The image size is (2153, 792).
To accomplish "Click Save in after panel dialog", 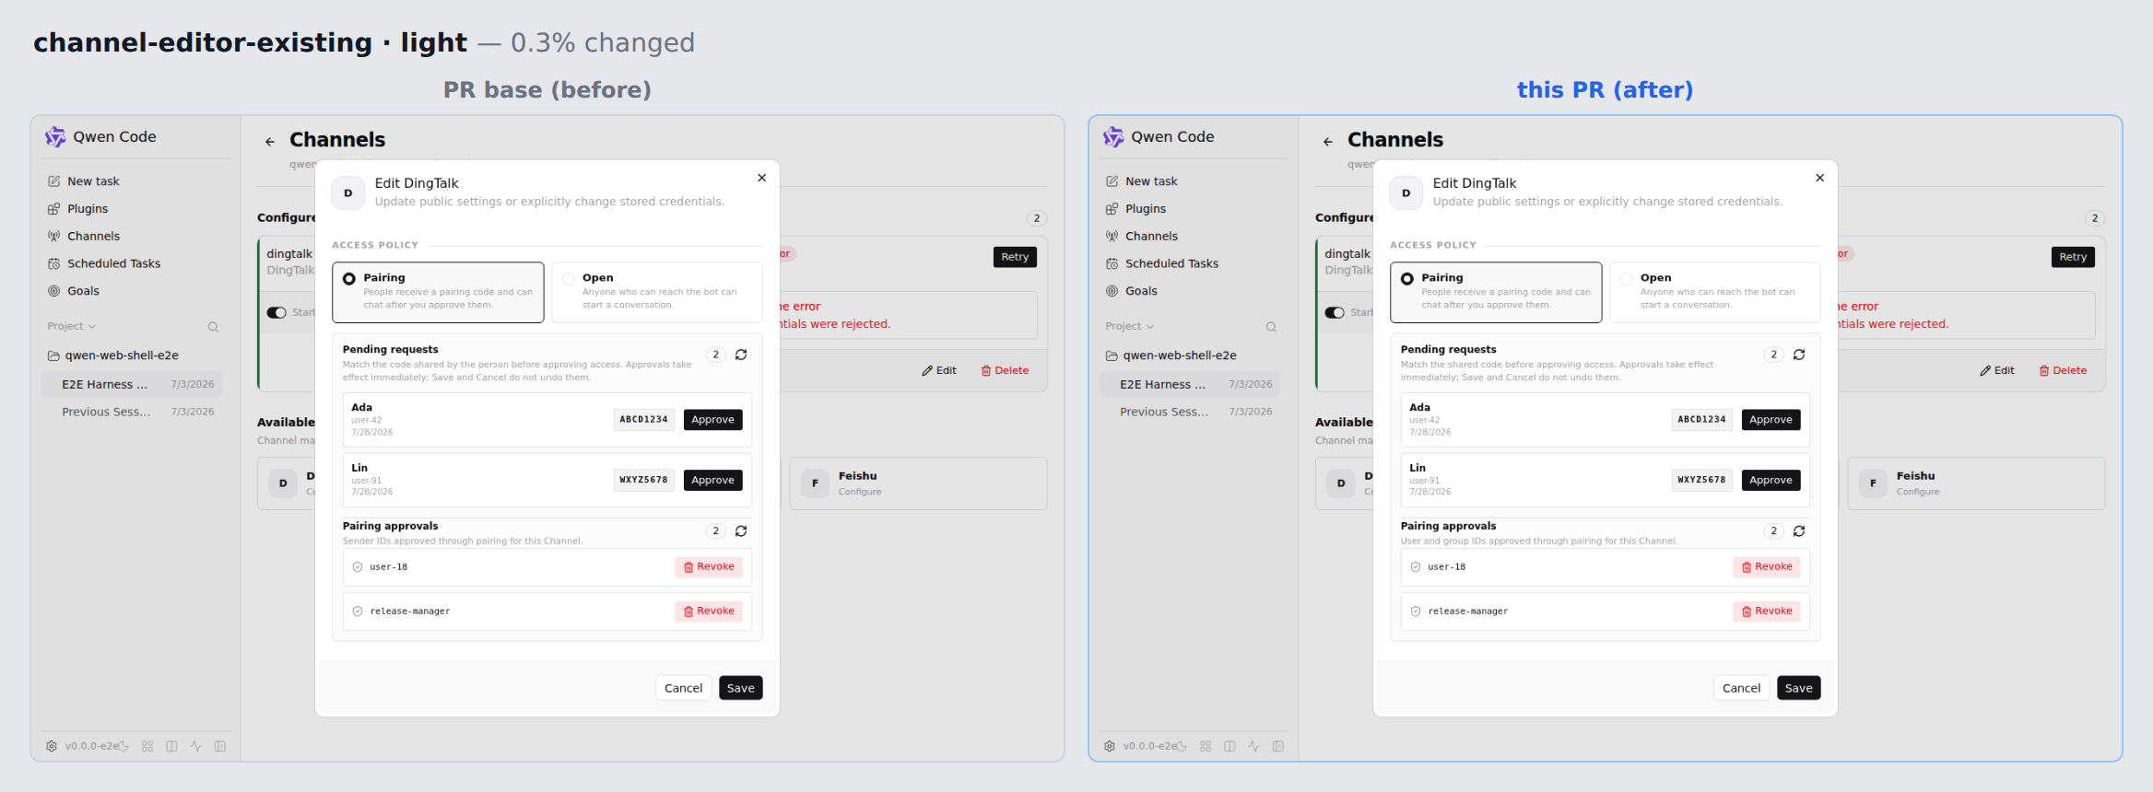I will coord(1799,688).
